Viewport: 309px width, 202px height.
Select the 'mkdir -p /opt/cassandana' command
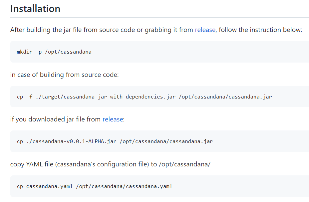point(54,52)
